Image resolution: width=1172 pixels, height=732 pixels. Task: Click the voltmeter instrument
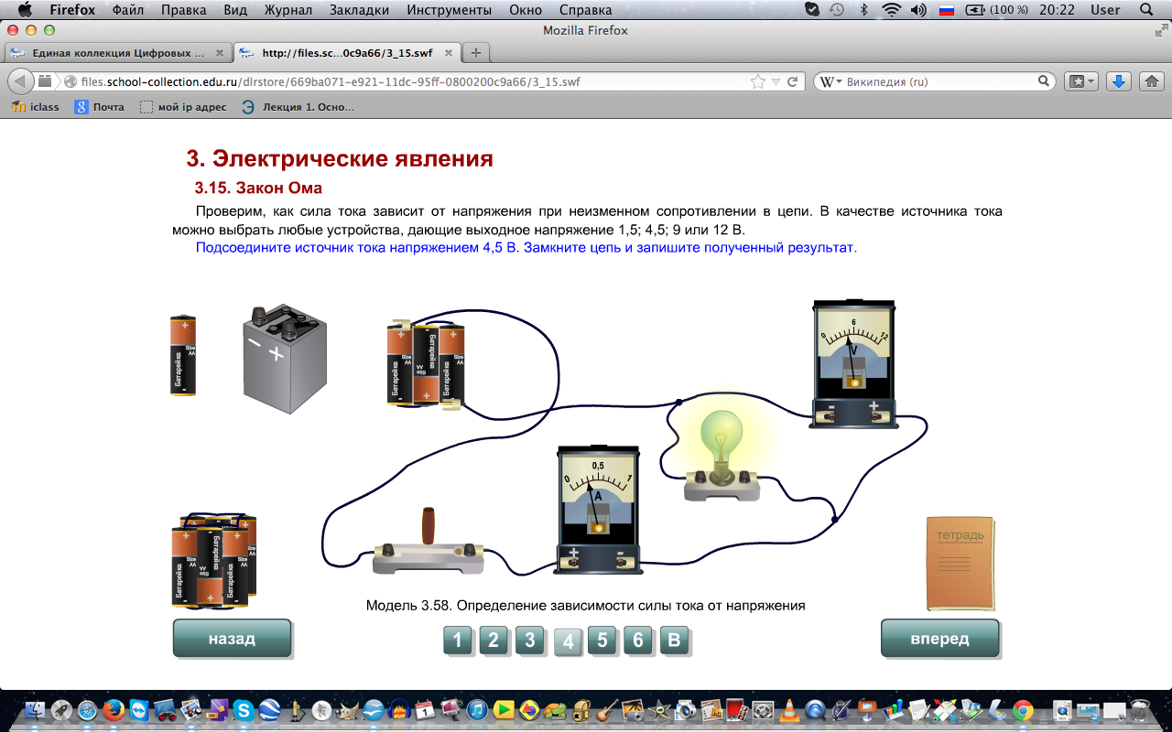[x=853, y=363]
